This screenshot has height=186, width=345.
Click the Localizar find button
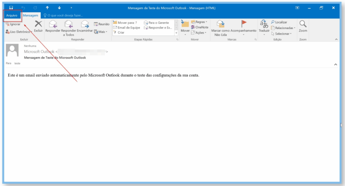point(279,22)
